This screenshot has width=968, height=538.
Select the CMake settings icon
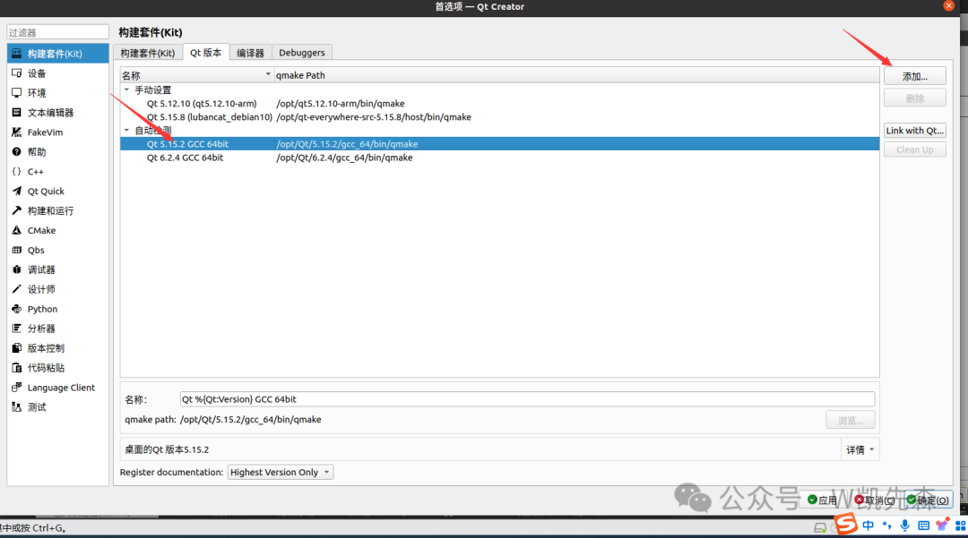tap(17, 231)
